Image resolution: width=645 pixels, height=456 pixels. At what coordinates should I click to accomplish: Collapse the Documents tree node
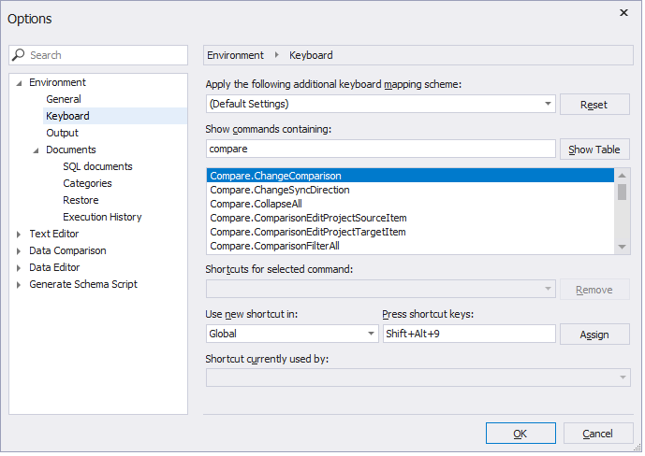(x=36, y=150)
